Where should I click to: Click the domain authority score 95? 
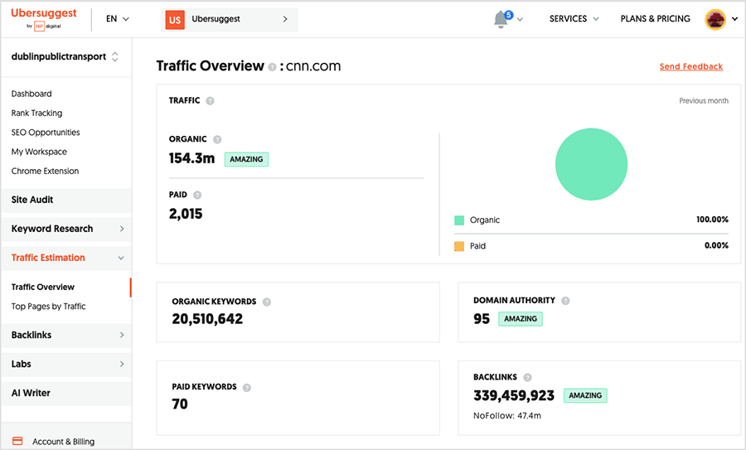482,319
